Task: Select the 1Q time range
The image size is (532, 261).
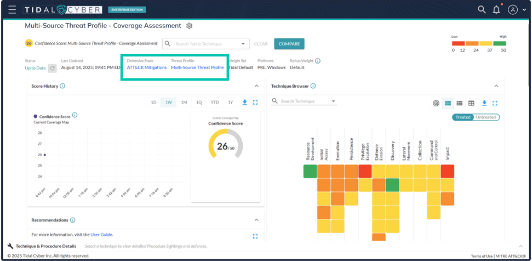Action: [x=199, y=102]
